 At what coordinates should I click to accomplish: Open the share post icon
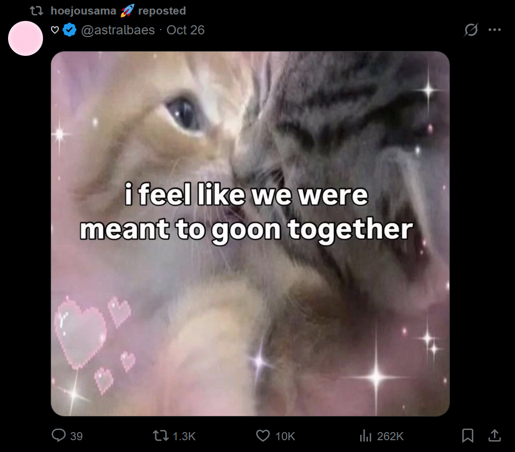(x=495, y=435)
